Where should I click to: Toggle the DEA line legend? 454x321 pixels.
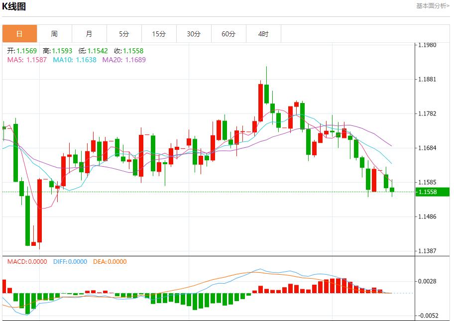[109, 261]
